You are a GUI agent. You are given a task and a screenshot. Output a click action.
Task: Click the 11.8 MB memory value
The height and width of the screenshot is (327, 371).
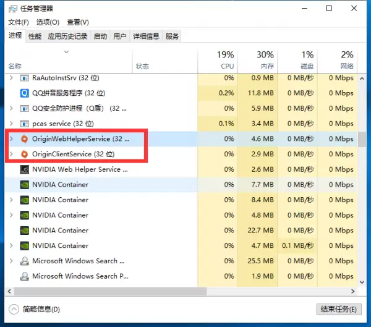pyautogui.click(x=260, y=93)
